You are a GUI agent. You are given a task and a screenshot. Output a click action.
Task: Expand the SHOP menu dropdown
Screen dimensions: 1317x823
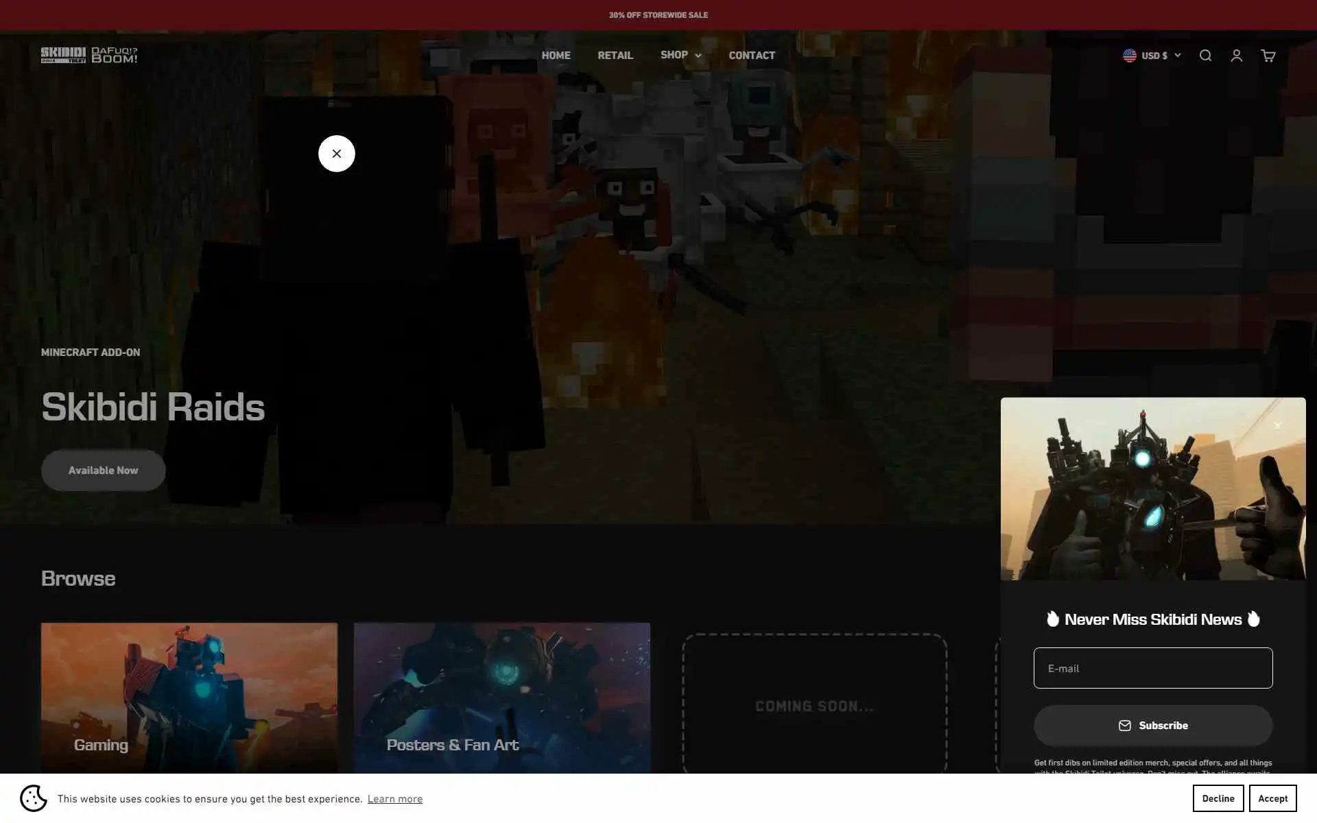pyautogui.click(x=680, y=55)
